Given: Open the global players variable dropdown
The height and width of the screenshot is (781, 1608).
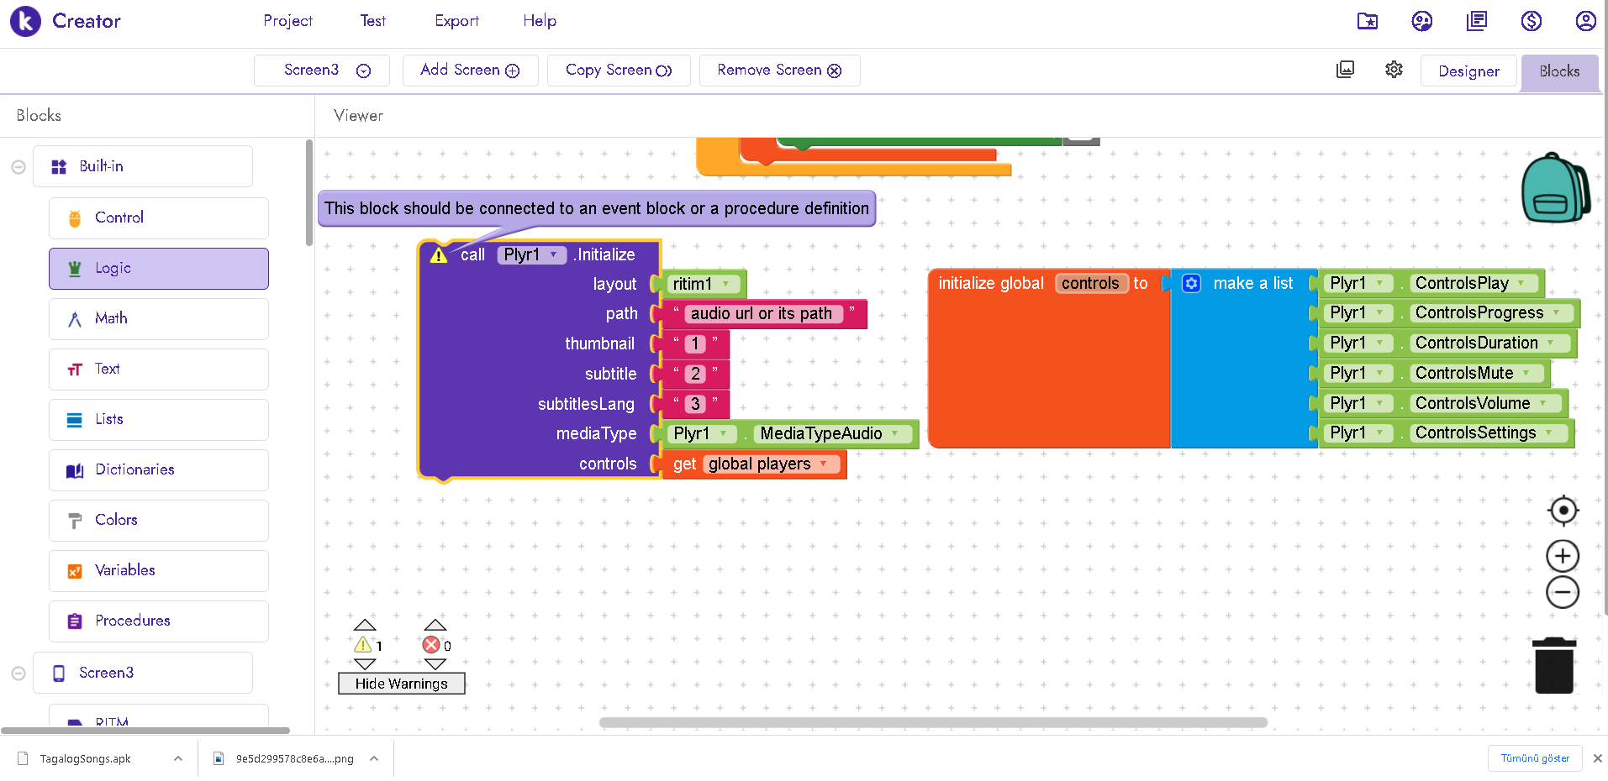Looking at the screenshot, I should click(824, 464).
